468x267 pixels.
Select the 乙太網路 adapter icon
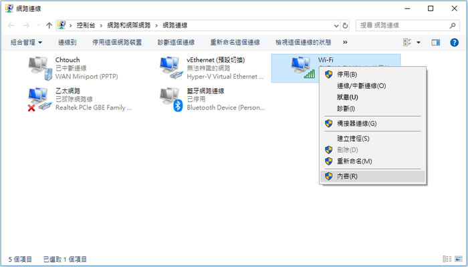(x=40, y=99)
